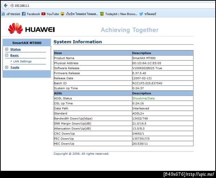
Task: Click the browser back arrow button
Action: click(5, 6)
